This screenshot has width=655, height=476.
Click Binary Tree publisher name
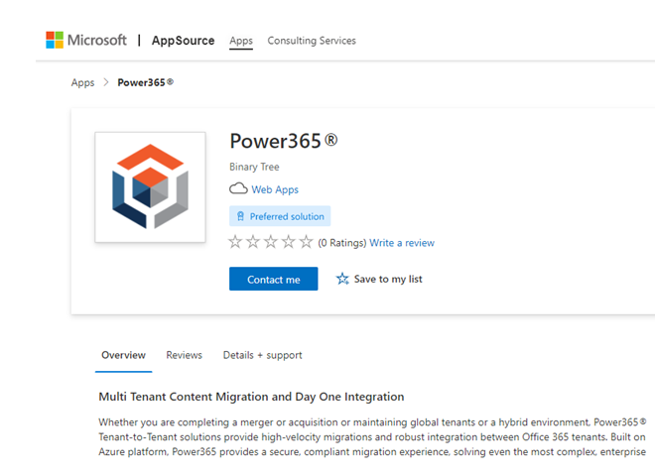[x=254, y=167]
